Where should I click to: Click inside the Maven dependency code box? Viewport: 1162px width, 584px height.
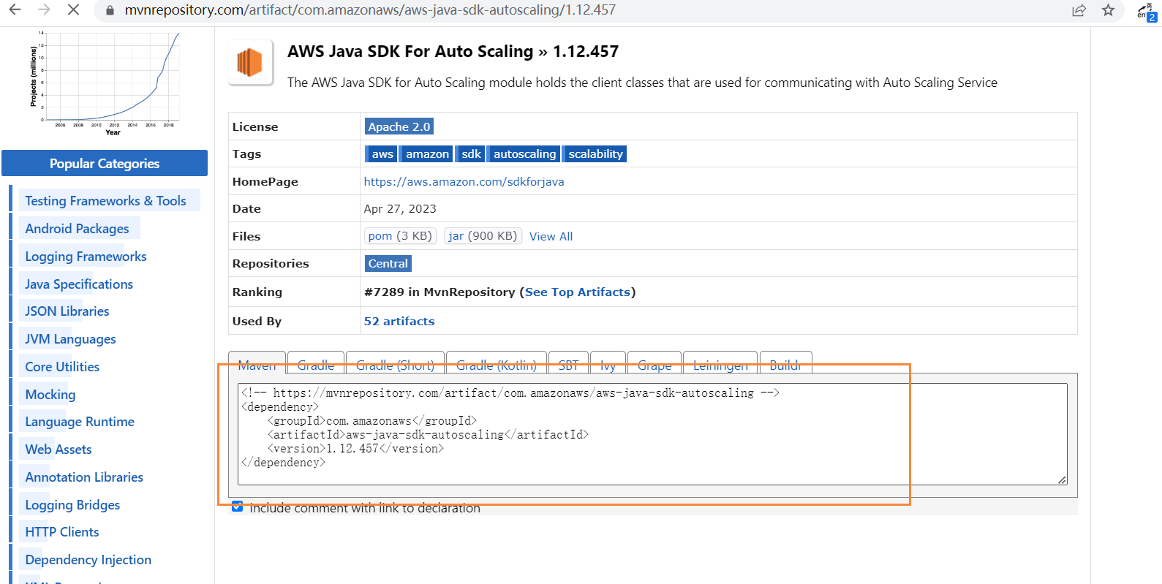pyautogui.click(x=652, y=433)
